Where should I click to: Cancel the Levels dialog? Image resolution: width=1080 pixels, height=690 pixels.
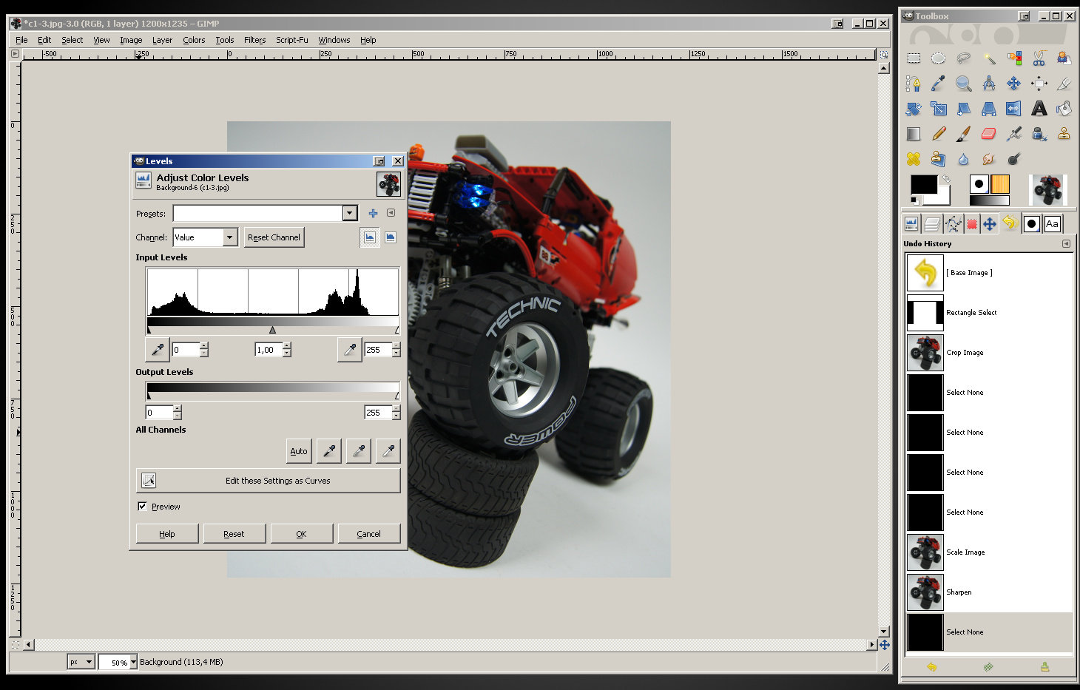[368, 534]
